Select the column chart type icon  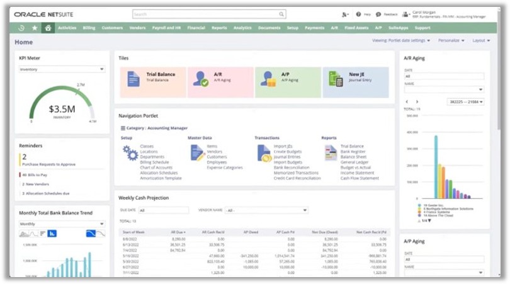(52, 234)
